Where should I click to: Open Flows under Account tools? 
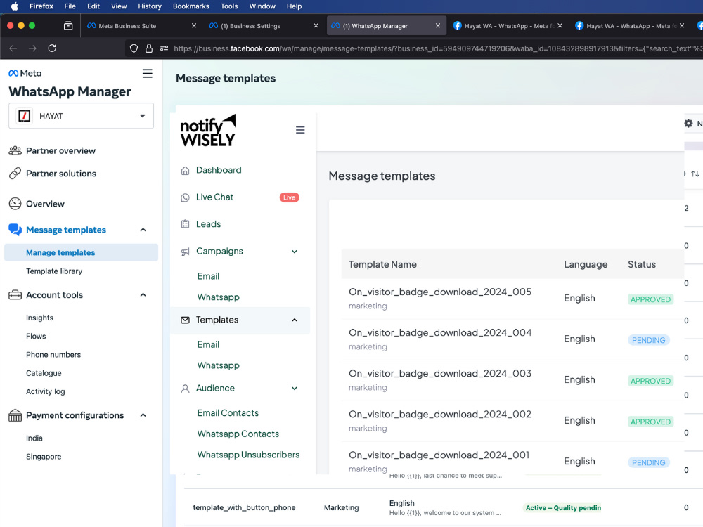(x=36, y=336)
